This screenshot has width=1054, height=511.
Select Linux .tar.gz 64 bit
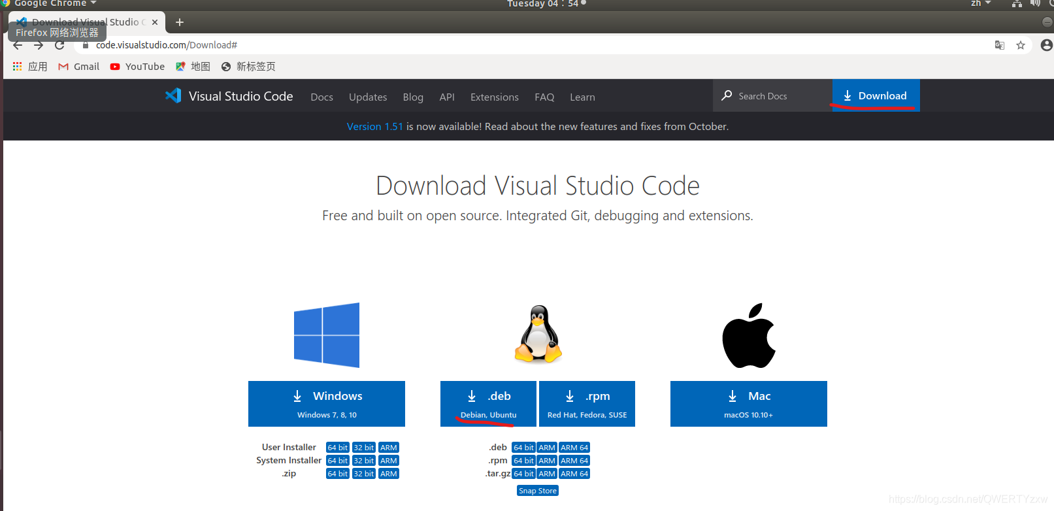pos(523,474)
